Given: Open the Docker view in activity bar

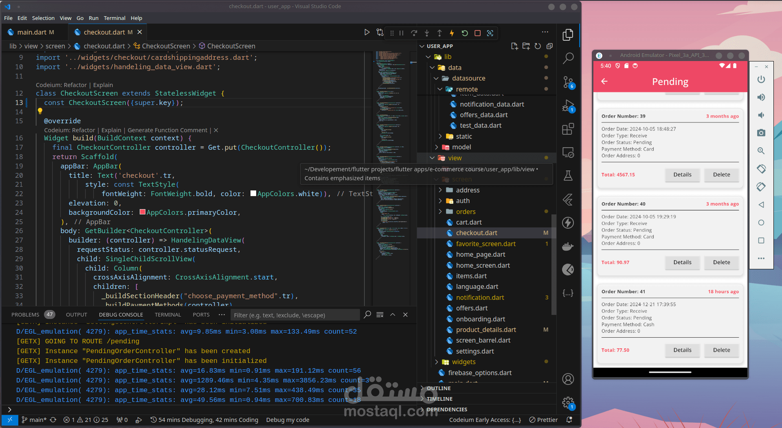Looking at the screenshot, I should point(568,246).
